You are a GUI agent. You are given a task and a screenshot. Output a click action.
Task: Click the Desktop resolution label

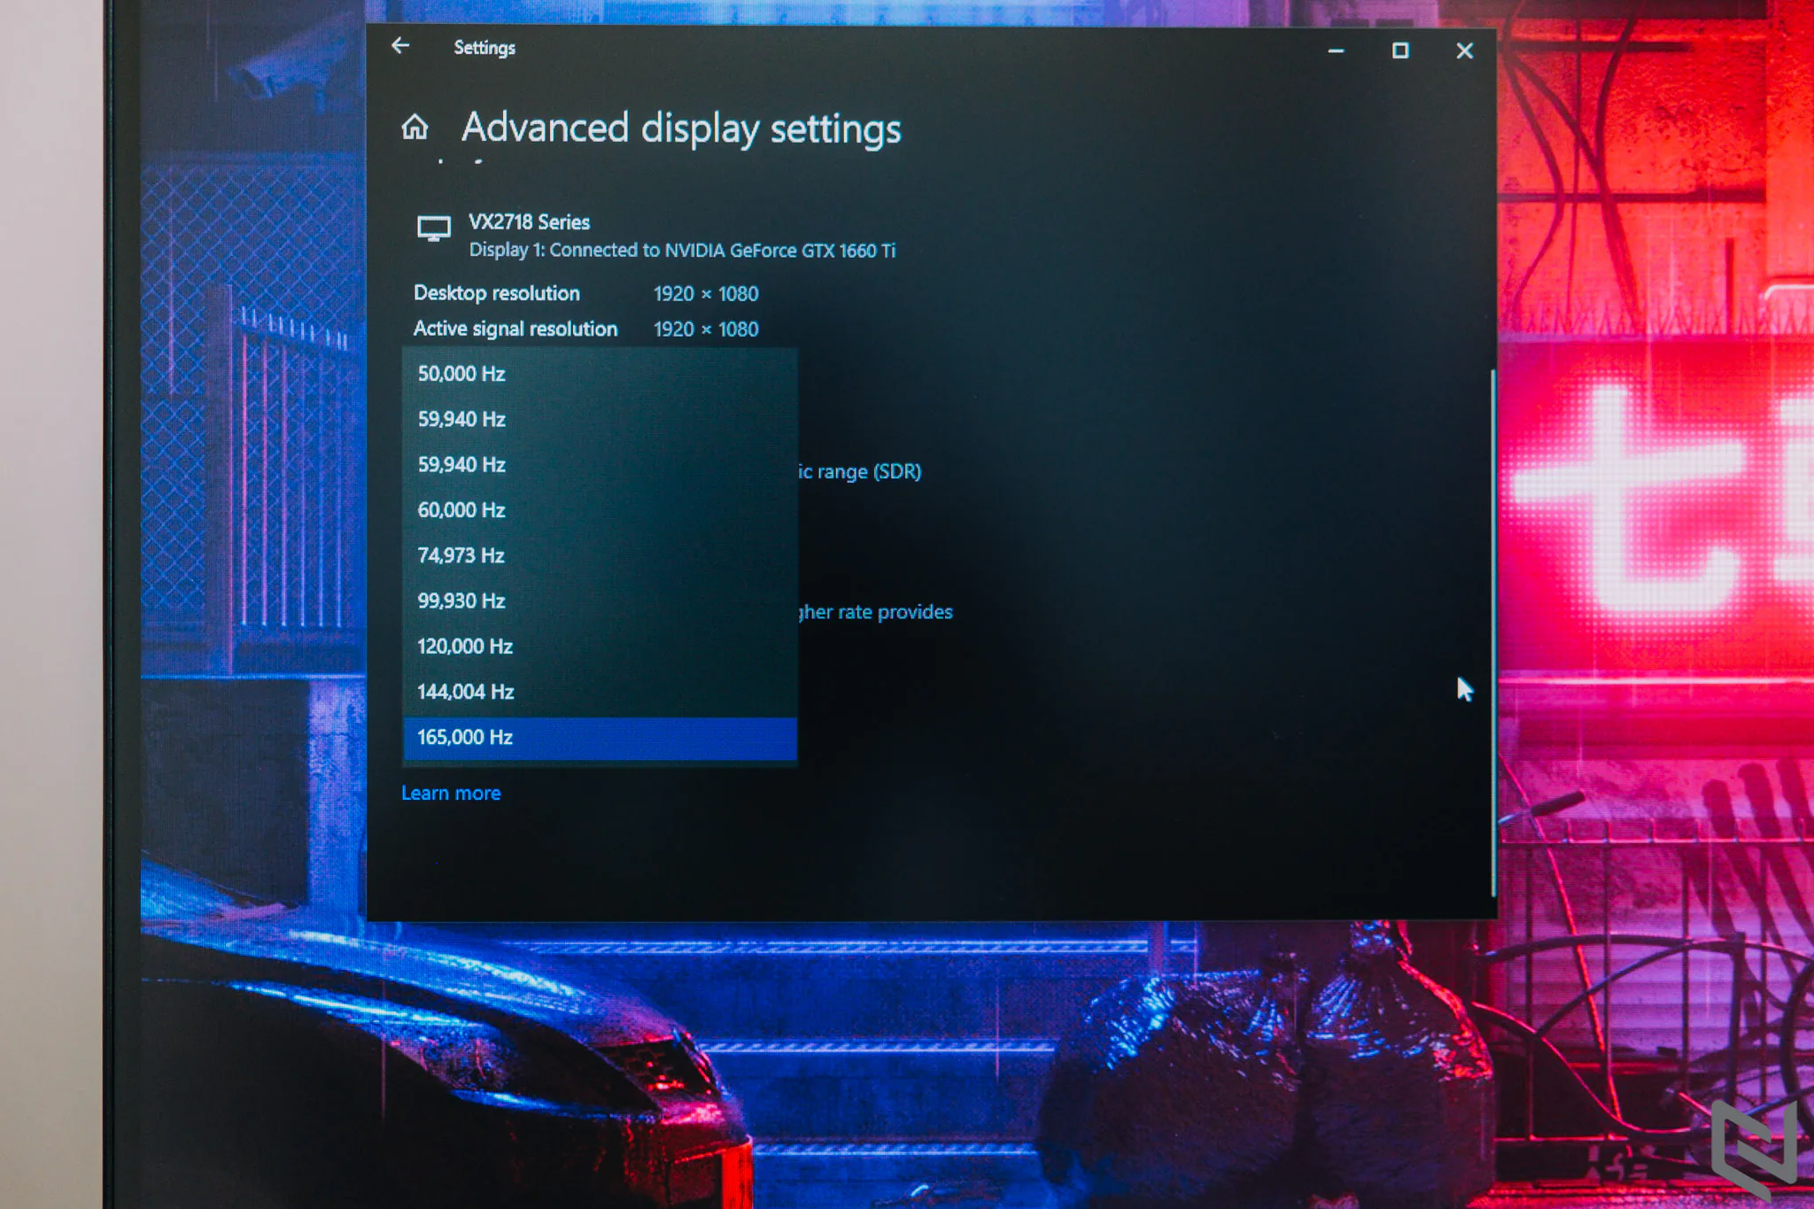click(x=497, y=293)
